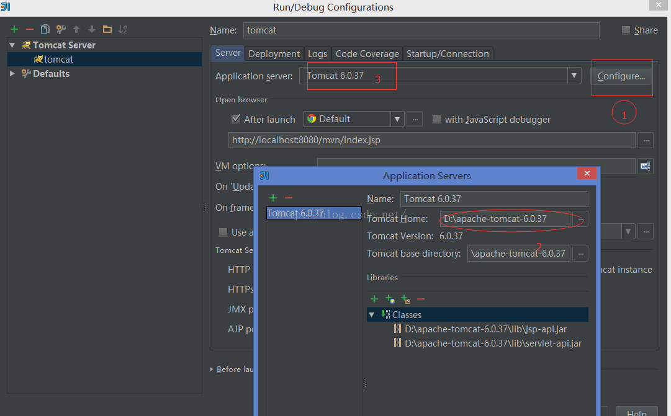This screenshot has height=416, width=671.
Task: Add library from URL globe-plus icon
Action: point(389,298)
